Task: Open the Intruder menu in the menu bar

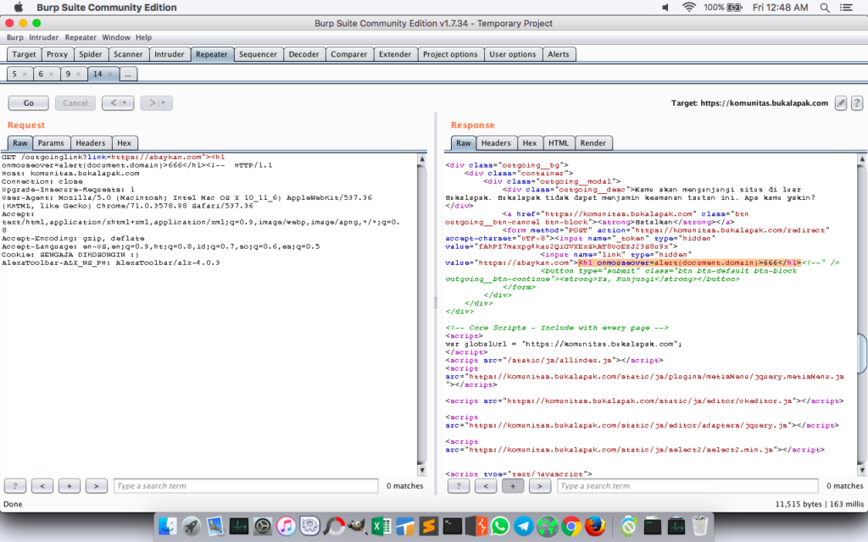Action: [44, 37]
